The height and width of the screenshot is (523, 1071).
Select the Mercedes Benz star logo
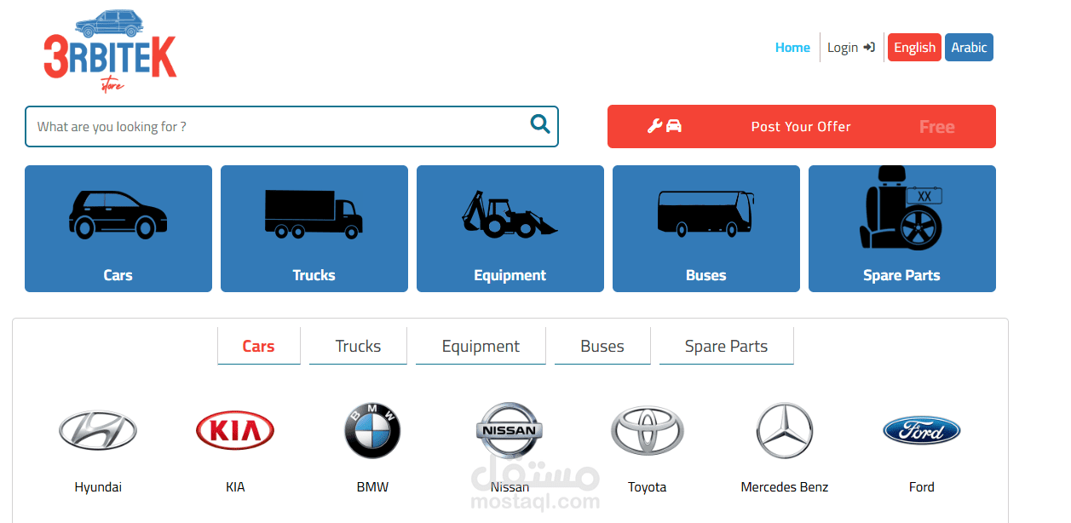[785, 430]
